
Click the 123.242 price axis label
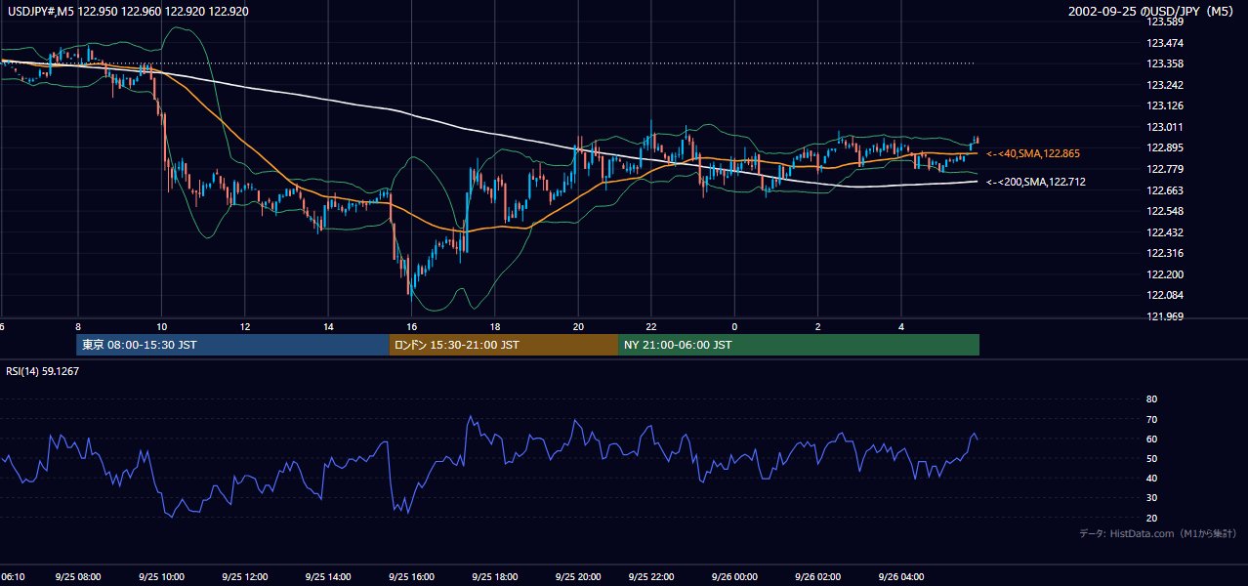pos(1165,85)
